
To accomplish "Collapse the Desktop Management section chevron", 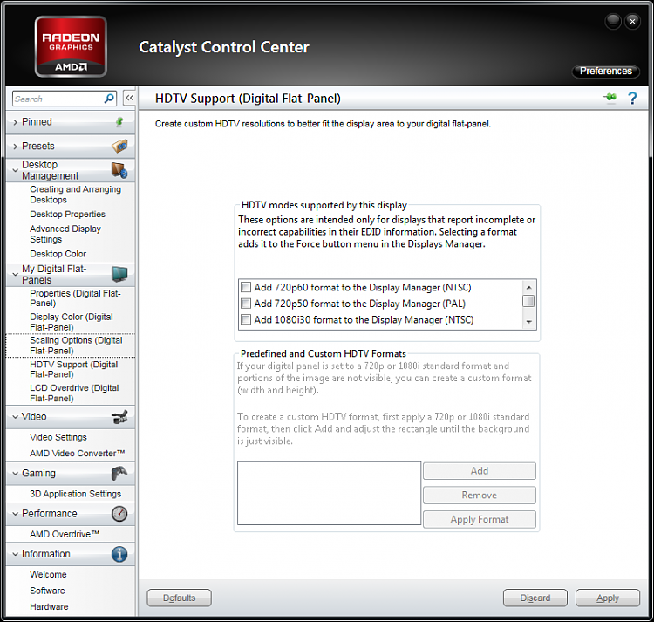I will click(x=15, y=170).
